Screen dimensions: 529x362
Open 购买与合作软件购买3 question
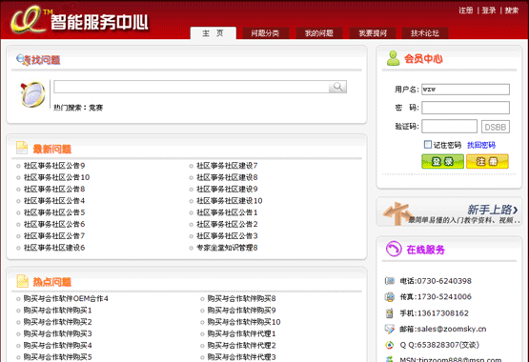click(x=58, y=333)
